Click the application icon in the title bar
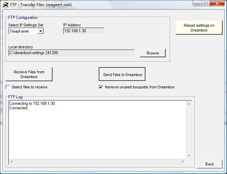The width and height of the screenshot is (227, 174). click(5, 5)
